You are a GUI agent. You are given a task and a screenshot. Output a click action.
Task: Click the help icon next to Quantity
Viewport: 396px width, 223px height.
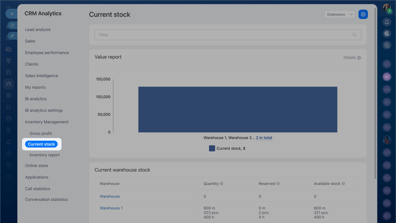(222, 184)
